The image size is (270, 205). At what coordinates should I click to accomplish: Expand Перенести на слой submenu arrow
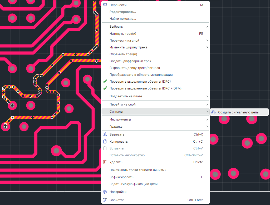coord(207,41)
